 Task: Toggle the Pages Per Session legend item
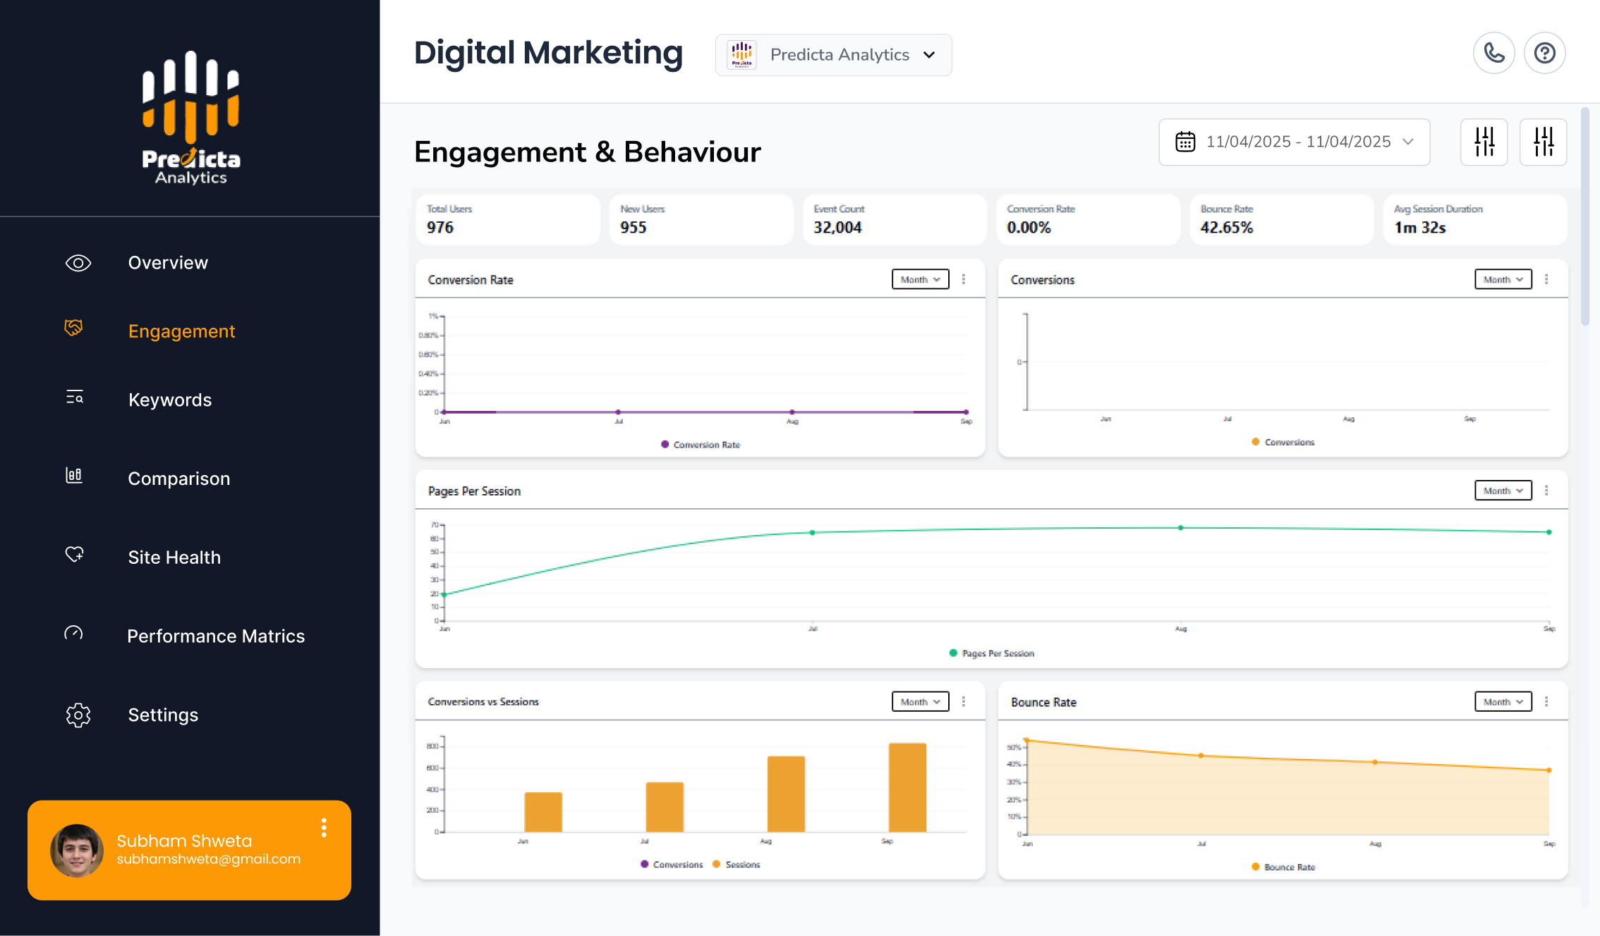992,653
